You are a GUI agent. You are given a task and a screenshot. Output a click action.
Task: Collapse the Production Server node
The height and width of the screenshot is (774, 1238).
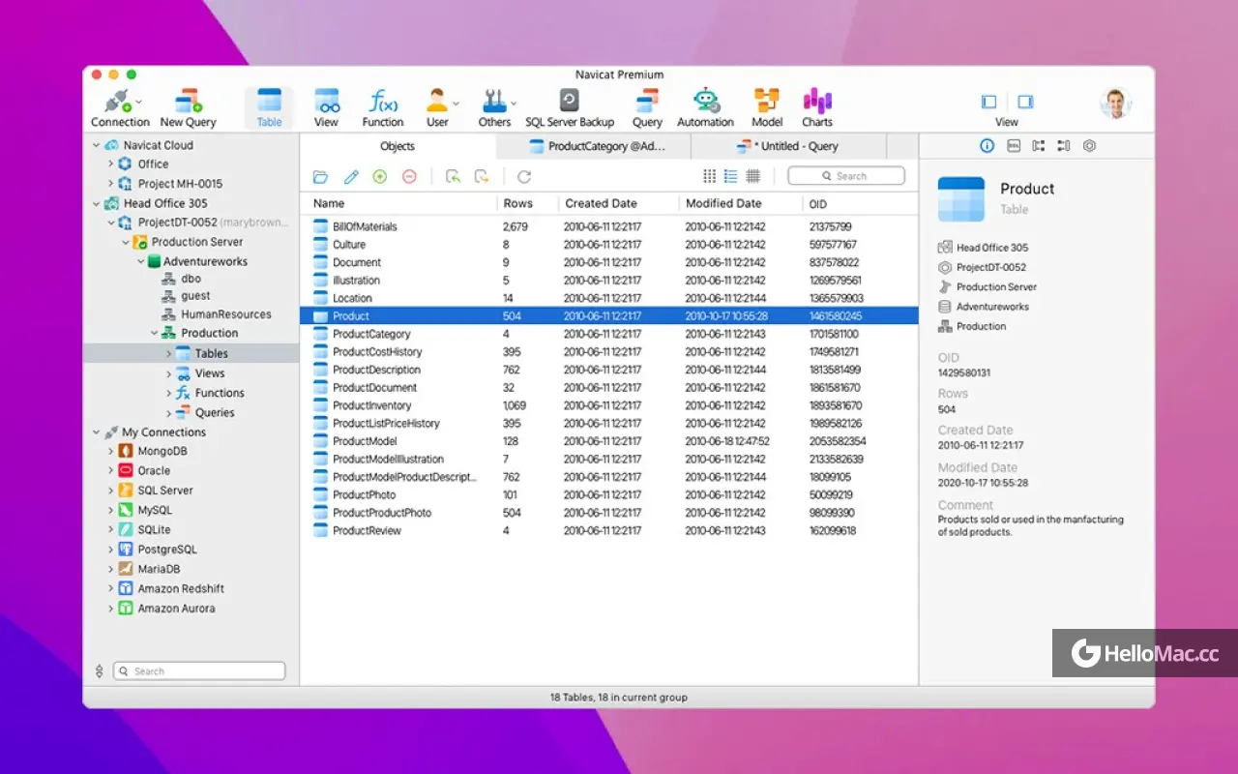tap(126, 243)
